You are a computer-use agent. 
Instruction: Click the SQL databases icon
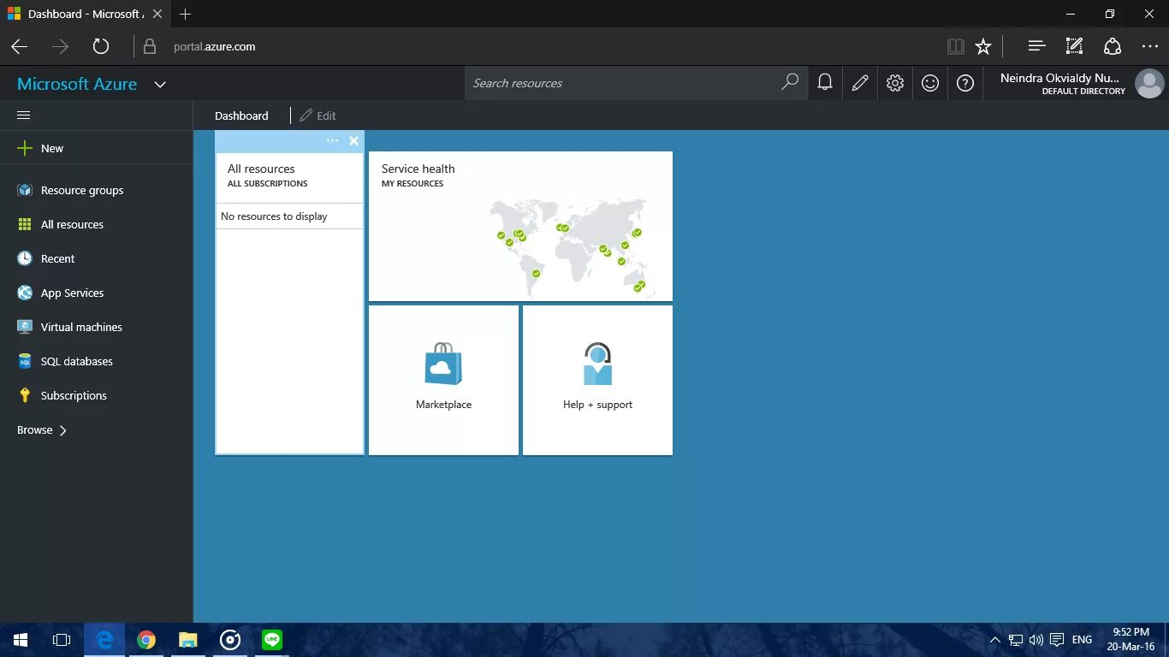pyautogui.click(x=25, y=361)
